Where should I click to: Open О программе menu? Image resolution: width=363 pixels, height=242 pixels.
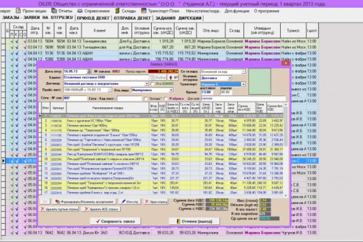pyautogui.click(x=267, y=11)
